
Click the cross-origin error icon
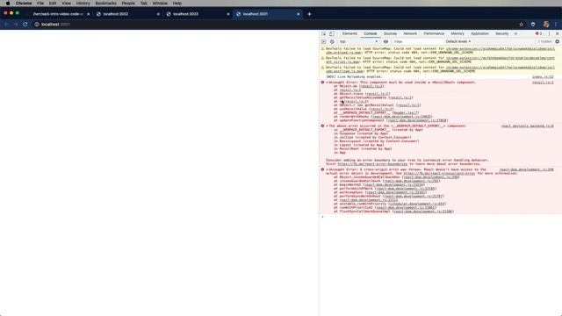[x=322, y=169]
